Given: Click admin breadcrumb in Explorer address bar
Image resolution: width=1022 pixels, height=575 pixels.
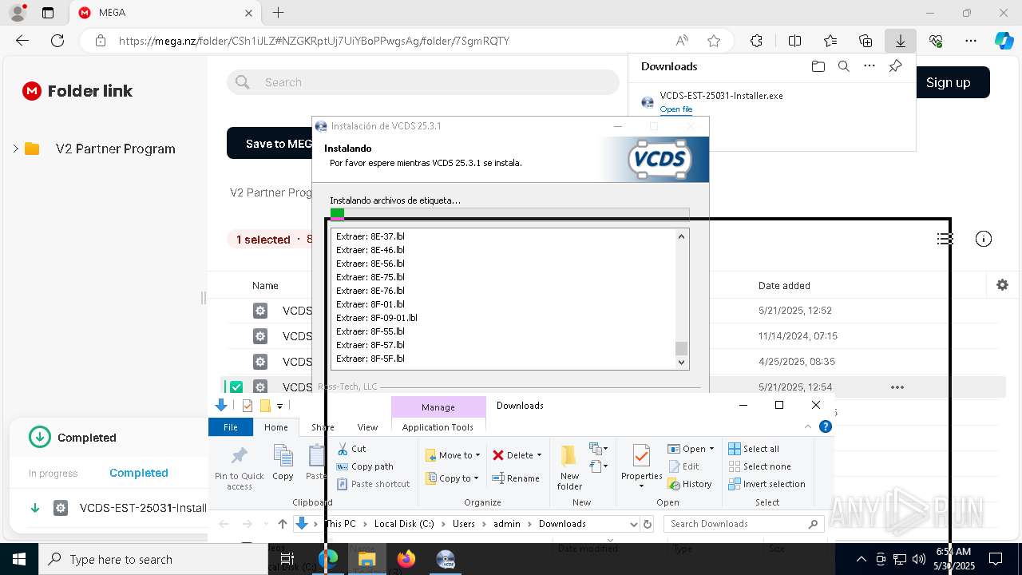Looking at the screenshot, I should pos(506,524).
